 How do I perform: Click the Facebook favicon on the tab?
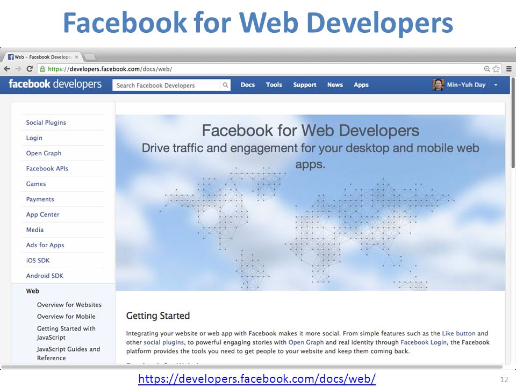coord(11,57)
